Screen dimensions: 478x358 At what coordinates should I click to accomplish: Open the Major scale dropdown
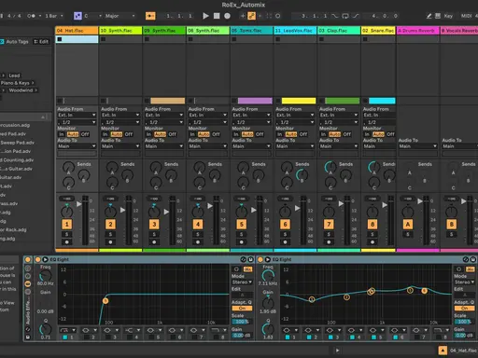(x=119, y=16)
